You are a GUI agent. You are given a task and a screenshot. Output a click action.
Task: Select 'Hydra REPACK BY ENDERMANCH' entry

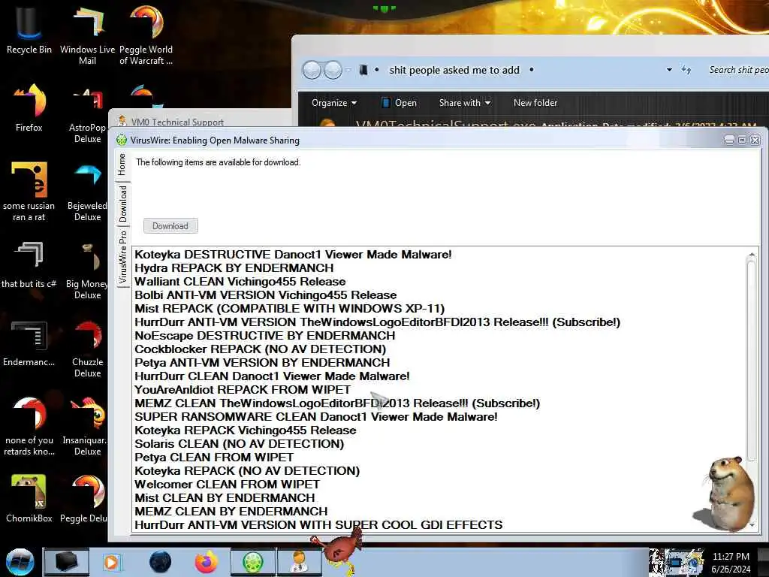click(x=234, y=268)
